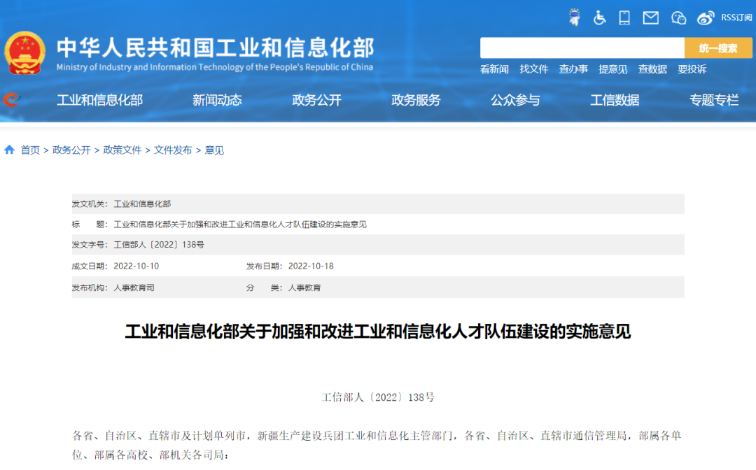Image resolution: width=756 pixels, height=470 pixels.
Task: Click the 发布机构 value 人事教育司
Action: [134, 287]
